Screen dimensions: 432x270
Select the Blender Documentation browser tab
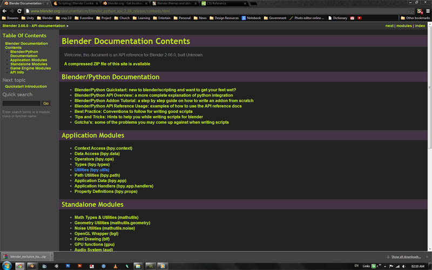click(26, 3)
